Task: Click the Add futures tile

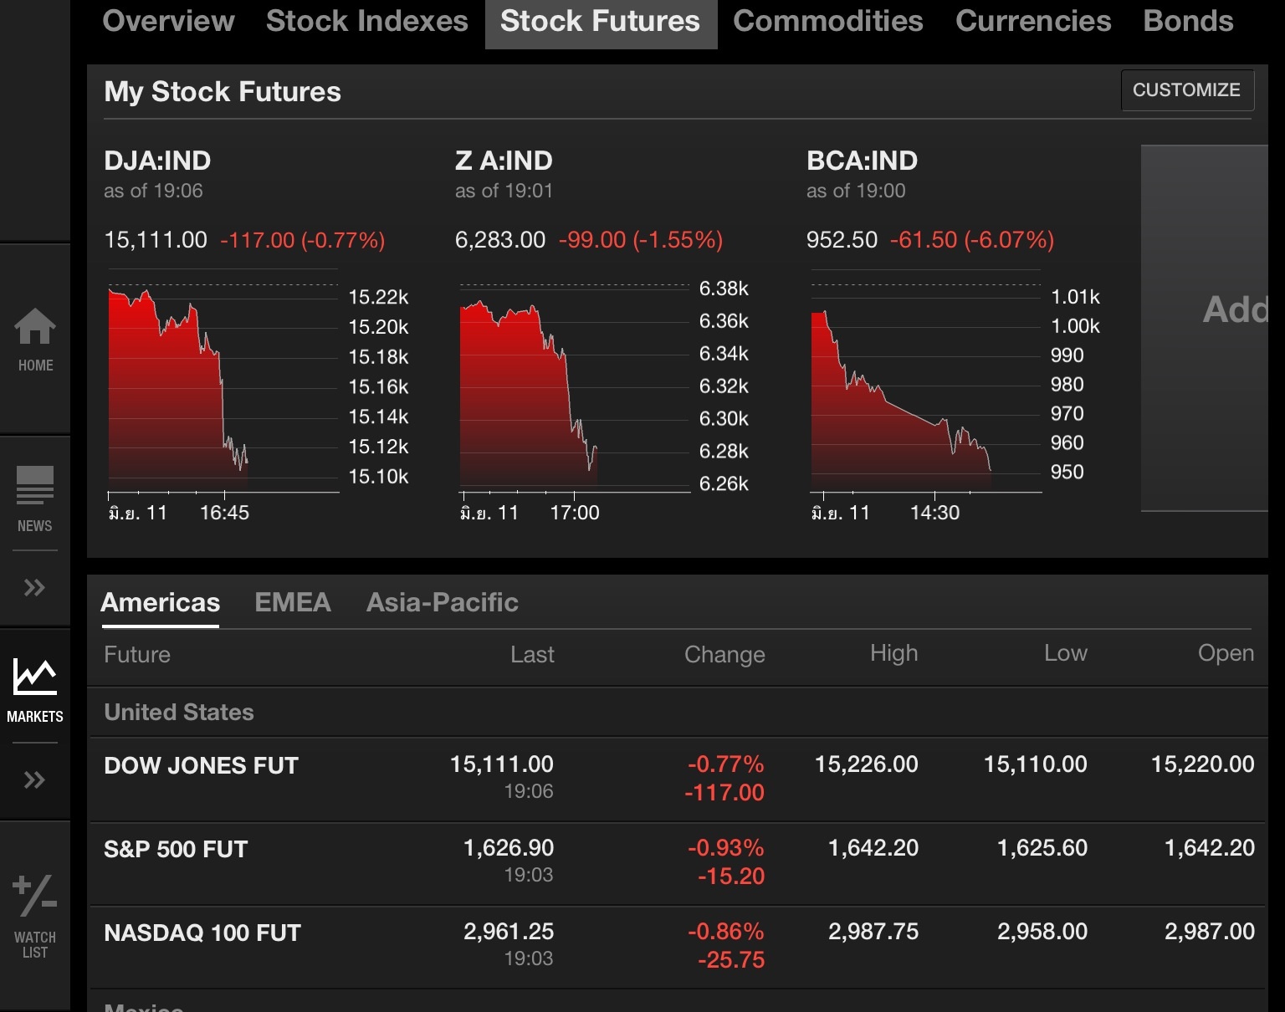Action: click(1205, 328)
